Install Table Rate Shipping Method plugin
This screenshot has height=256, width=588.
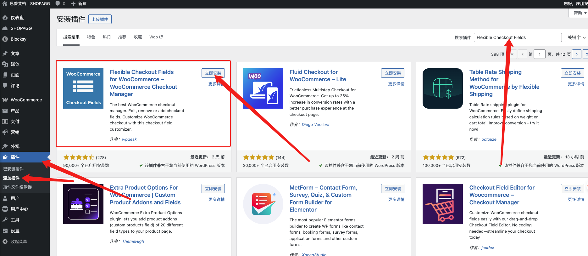(573, 73)
